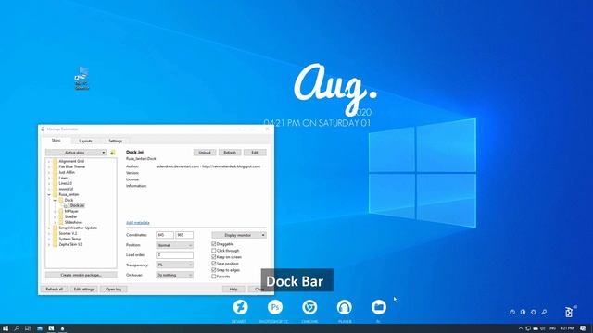Click the gear icon in bottom-right skin
593x333 pixels.
534,312
